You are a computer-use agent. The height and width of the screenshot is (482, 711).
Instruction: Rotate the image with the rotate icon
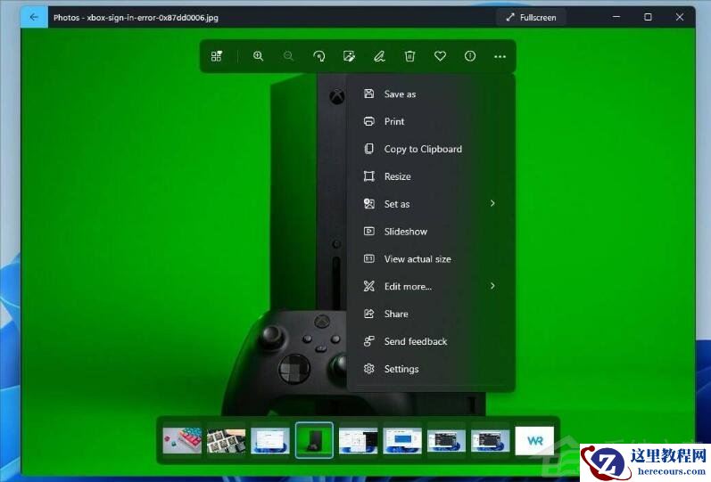[x=318, y=56]
